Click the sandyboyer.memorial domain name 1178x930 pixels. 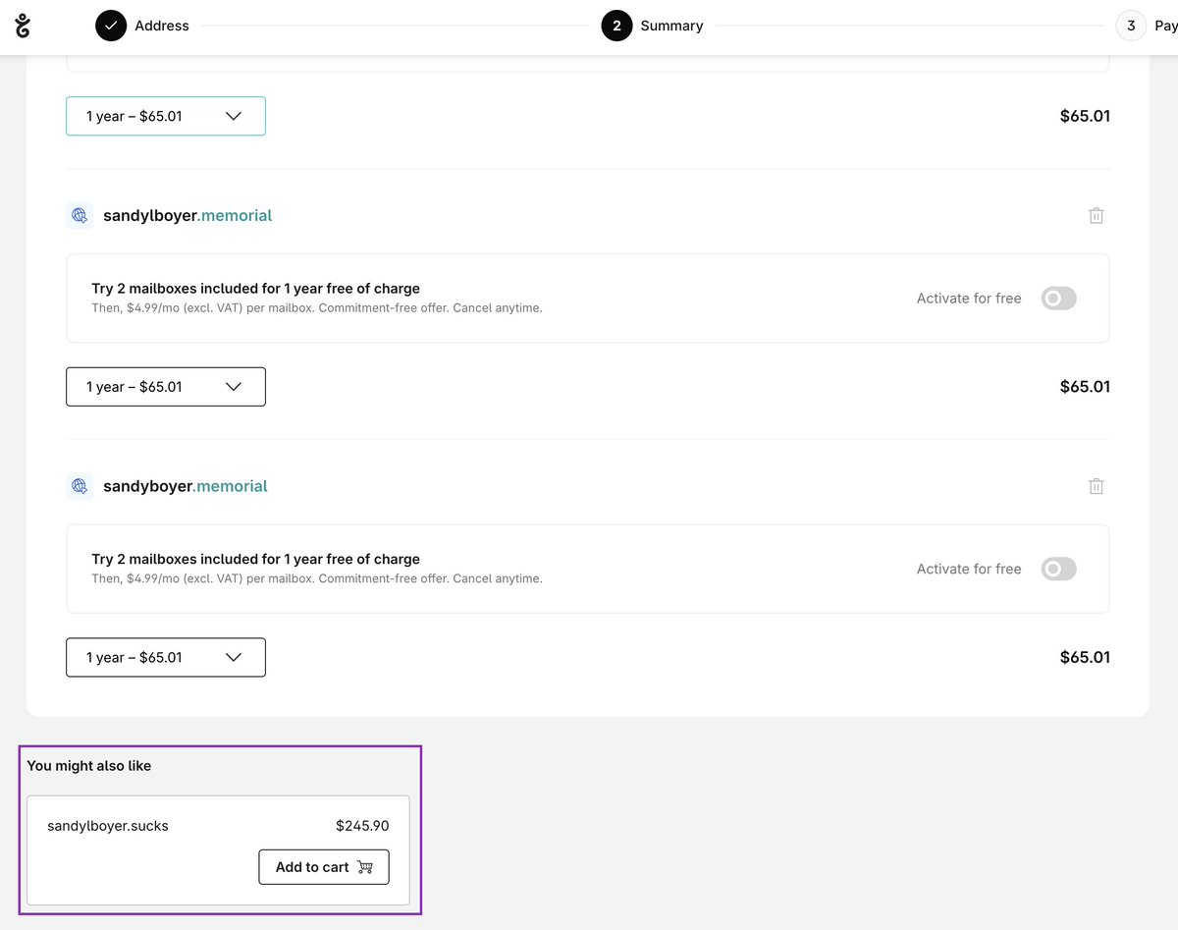click(186, 486)
